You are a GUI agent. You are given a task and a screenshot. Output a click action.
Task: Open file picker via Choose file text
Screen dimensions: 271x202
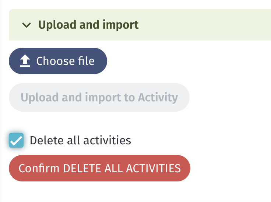coord(65,61)
